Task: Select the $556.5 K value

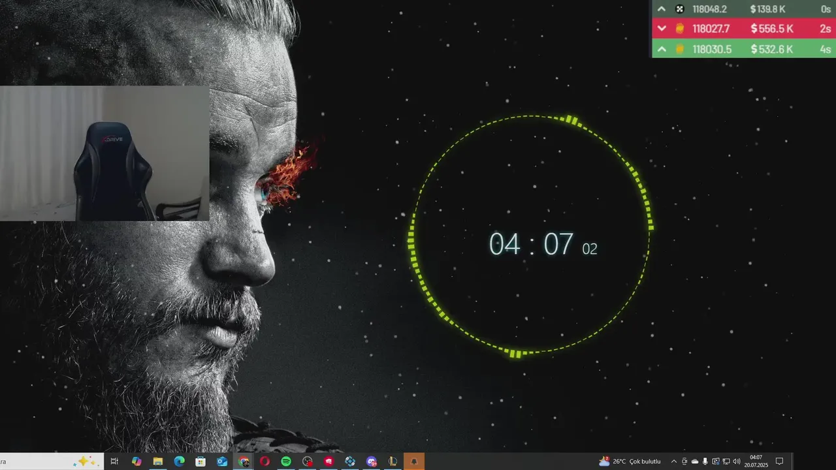Action: coord(772,29)
